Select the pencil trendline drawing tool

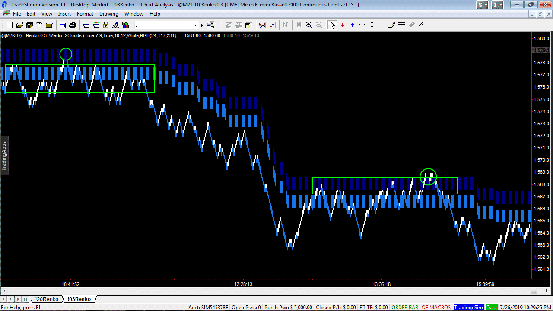click(x=392, y=25)
